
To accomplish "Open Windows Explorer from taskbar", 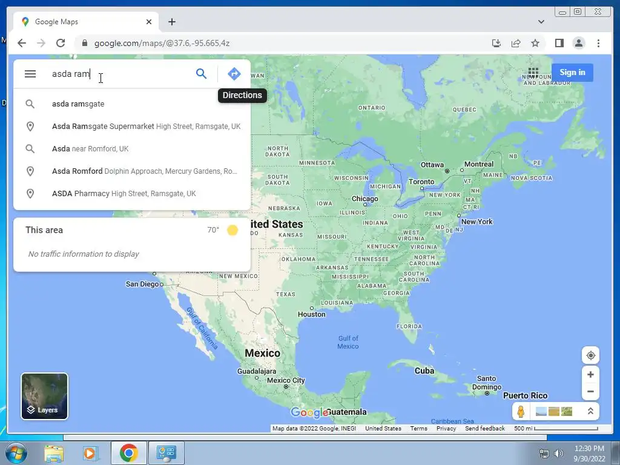I will [54, 453].
